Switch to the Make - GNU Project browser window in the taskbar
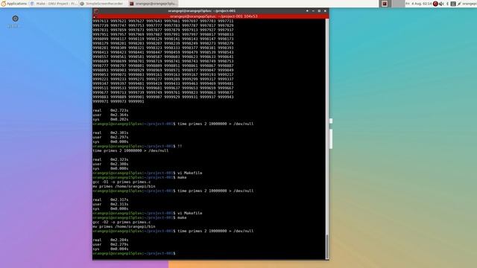Viewport: 477px width, 268px height. [54, 4]
